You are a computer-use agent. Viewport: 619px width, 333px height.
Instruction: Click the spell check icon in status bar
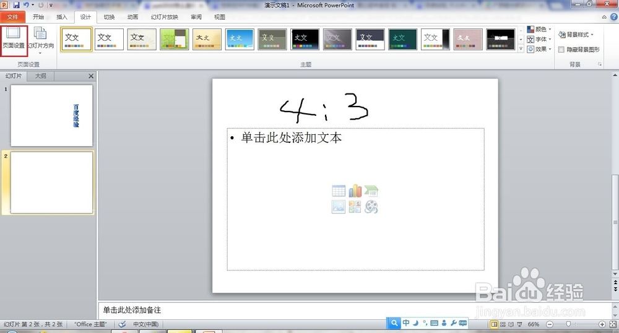coord(123,324)
